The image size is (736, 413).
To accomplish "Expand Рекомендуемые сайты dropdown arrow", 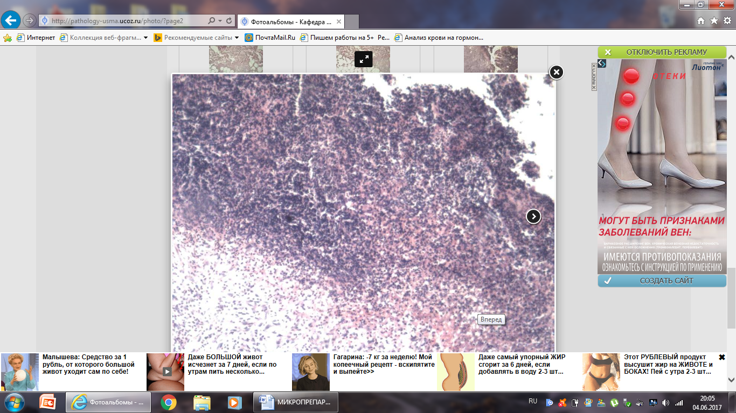I will tap(237, 38).
